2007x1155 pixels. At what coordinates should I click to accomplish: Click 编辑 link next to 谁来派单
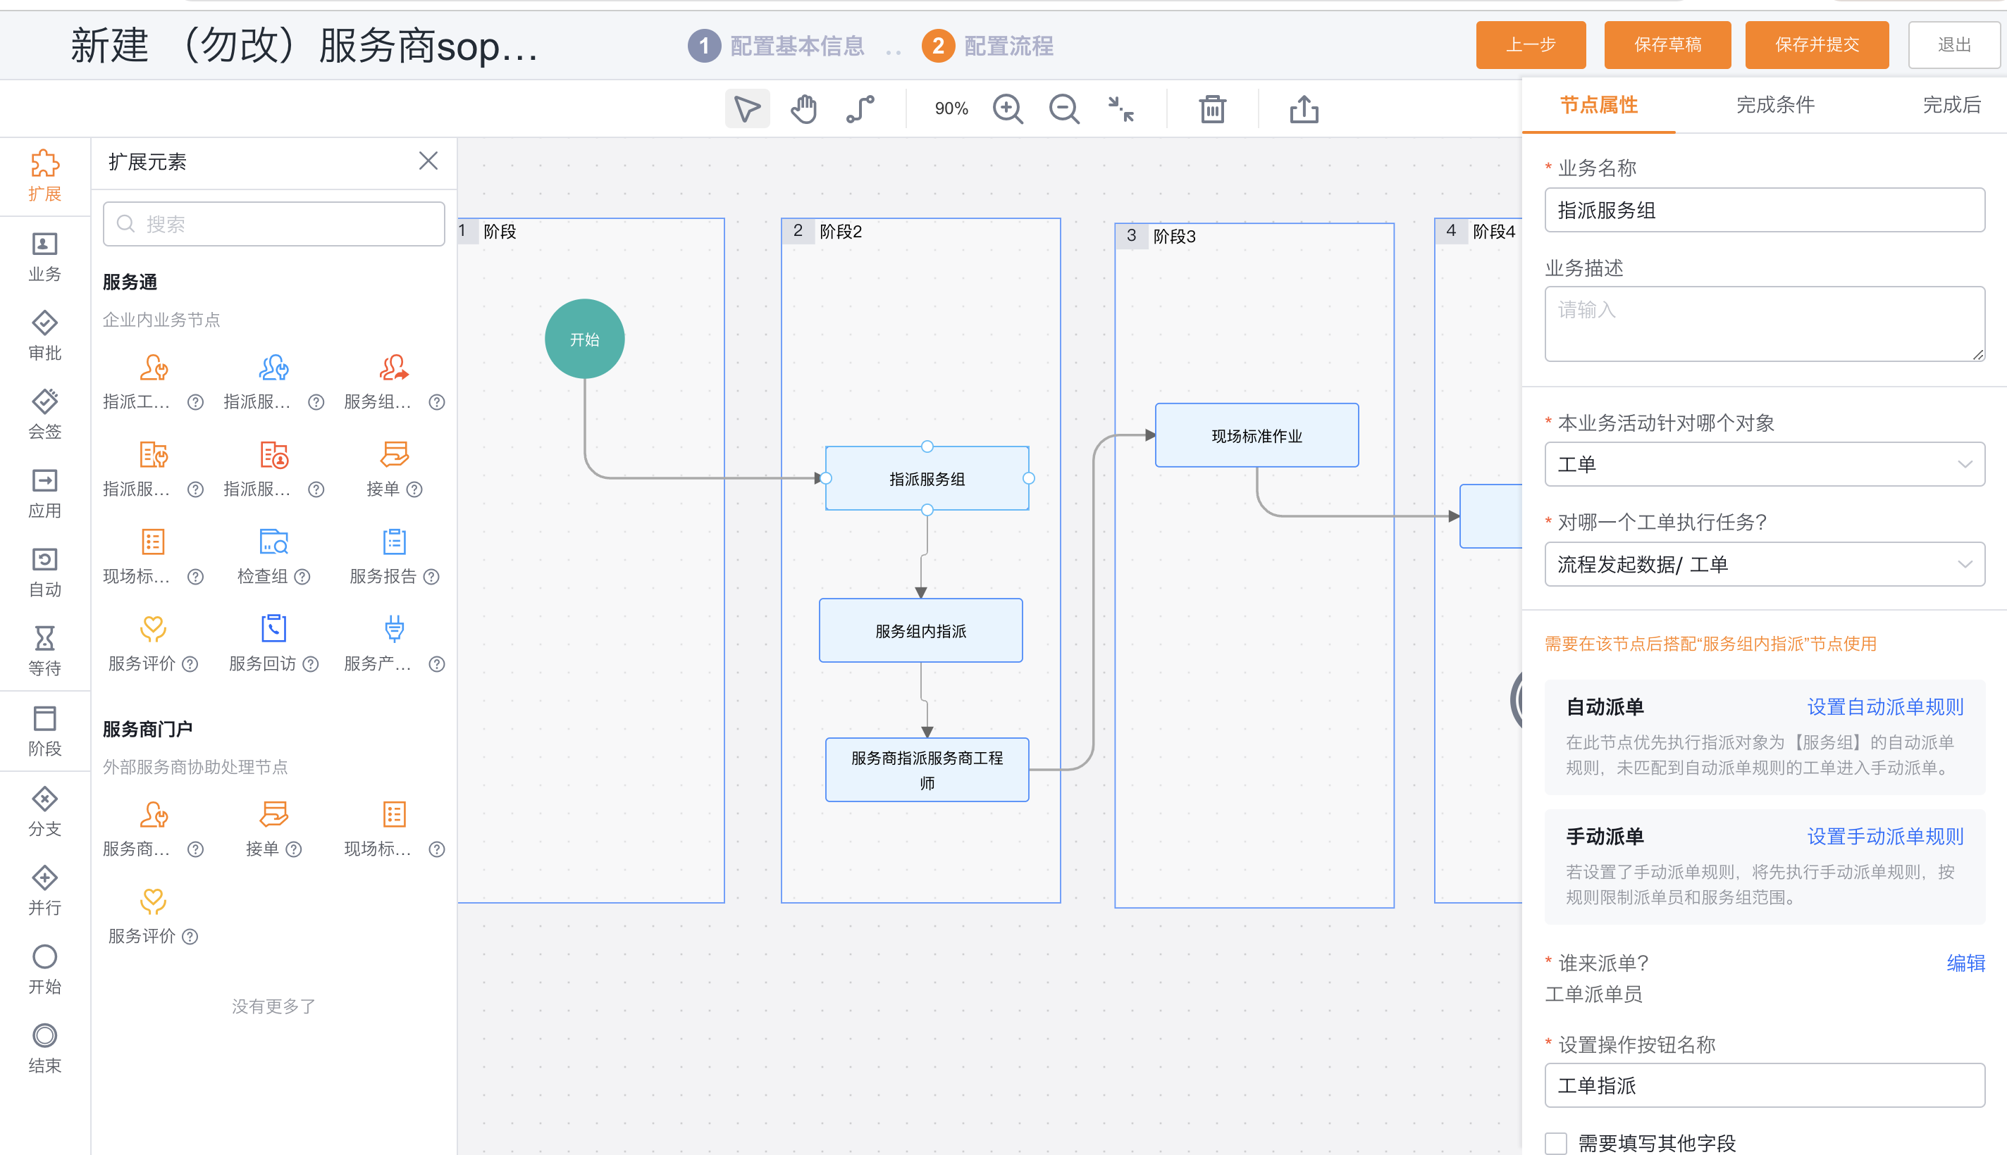pos(1965,963)
